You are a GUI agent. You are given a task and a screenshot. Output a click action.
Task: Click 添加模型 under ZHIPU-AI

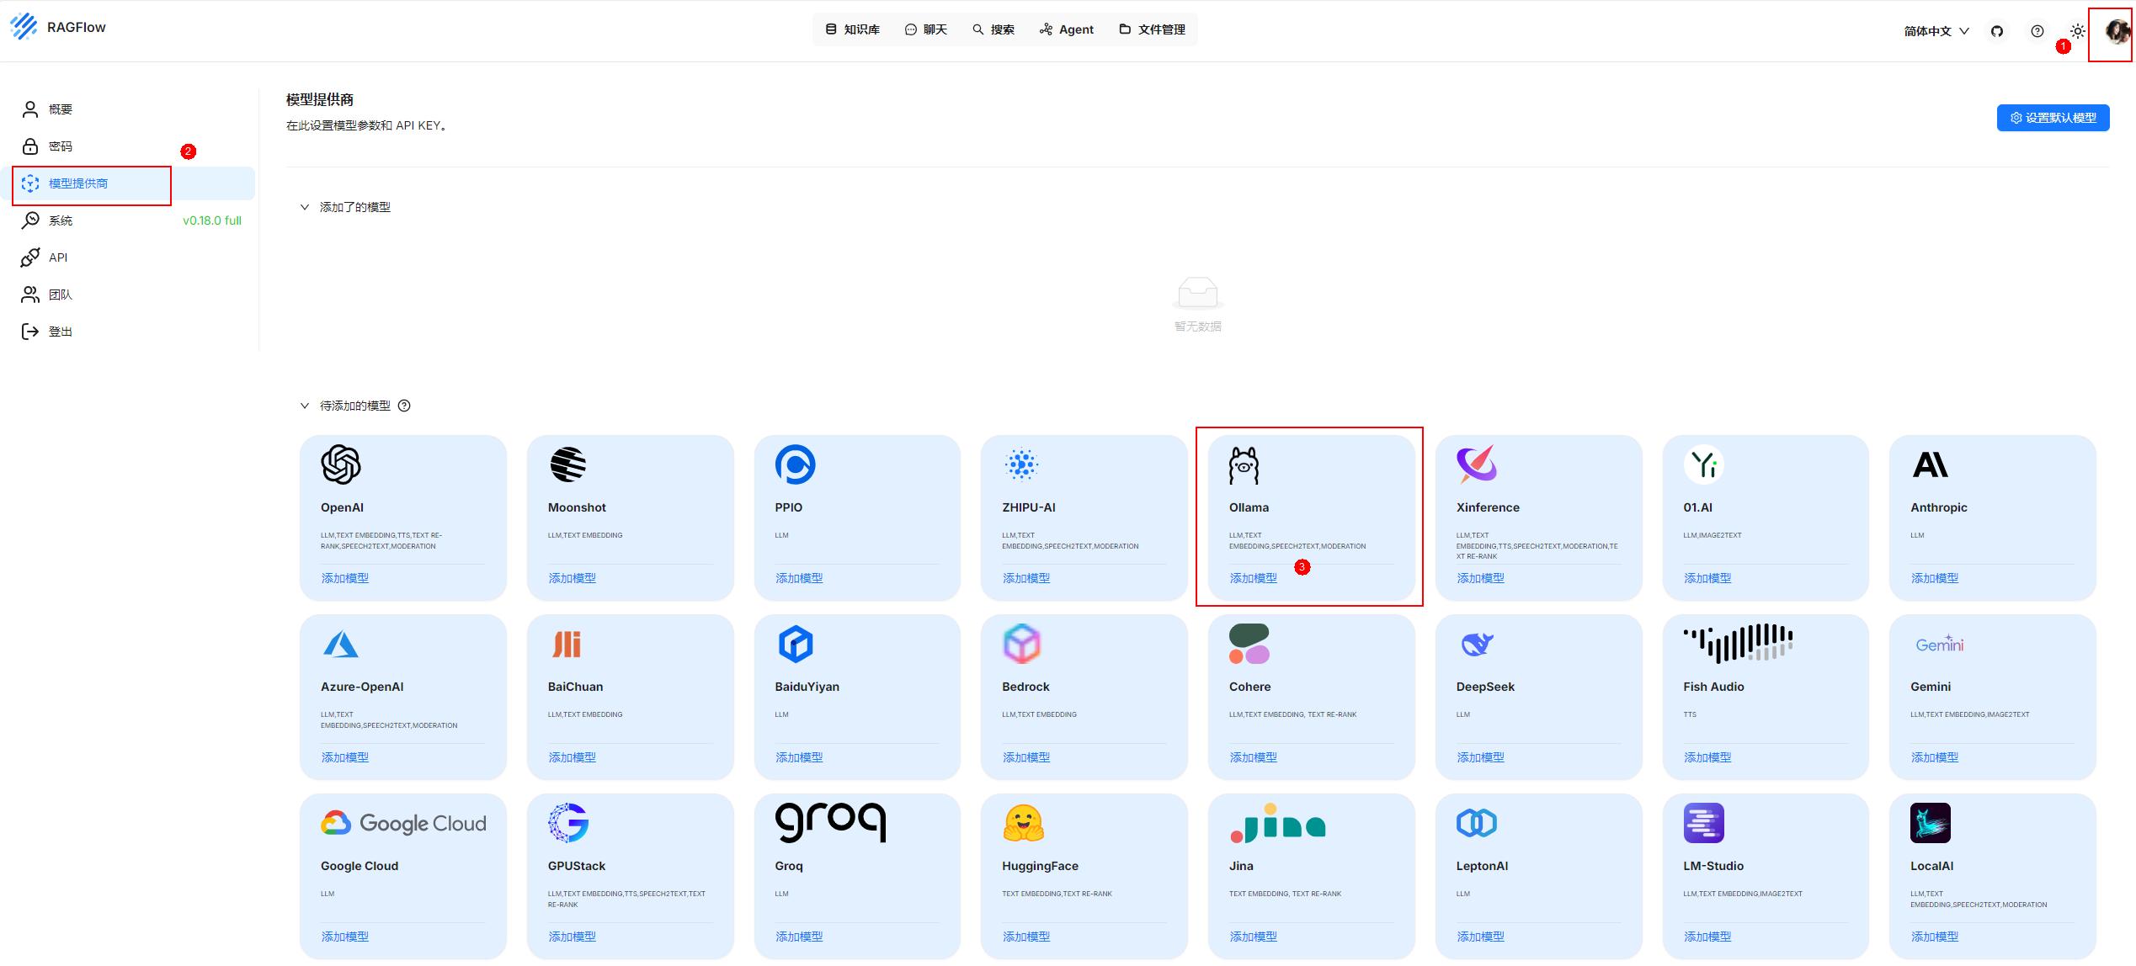[x=1026, y=578]
